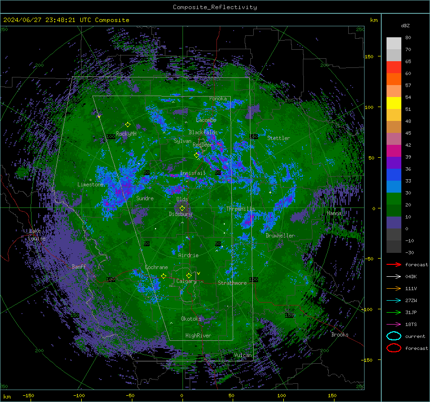Screen dimensions: 430x402
Task: Click the dBZ scale heading
Action: pyautogui.click(x=405, y=25)
